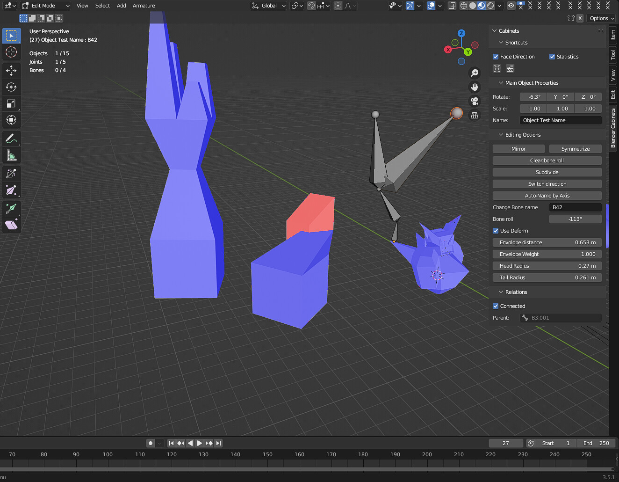Jump to the timeline's first frame

click(x=172, y=443)
